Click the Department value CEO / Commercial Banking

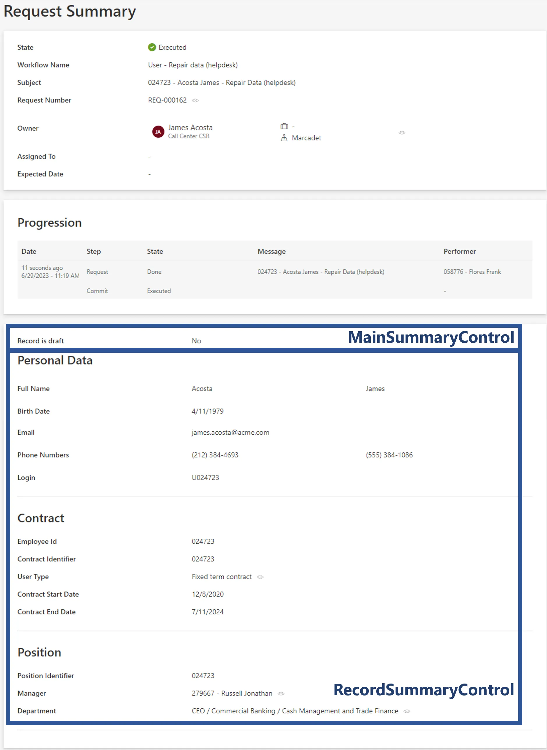(295, 711)
